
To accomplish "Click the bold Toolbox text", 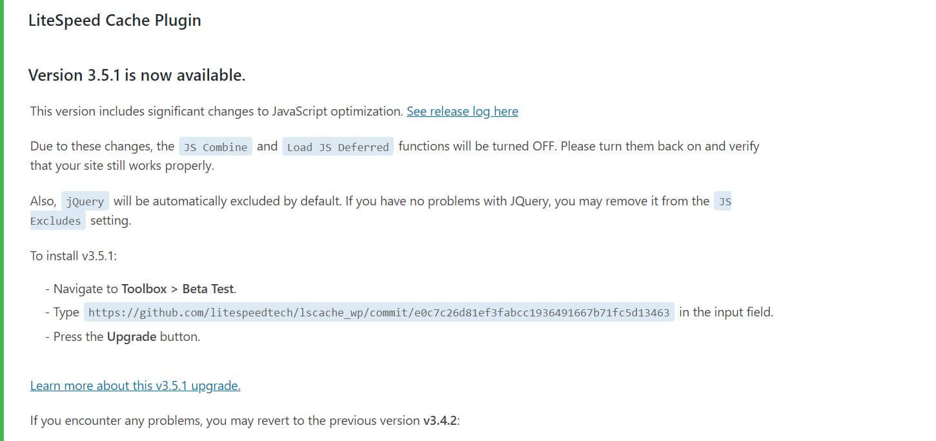I will tap(144, 289).
